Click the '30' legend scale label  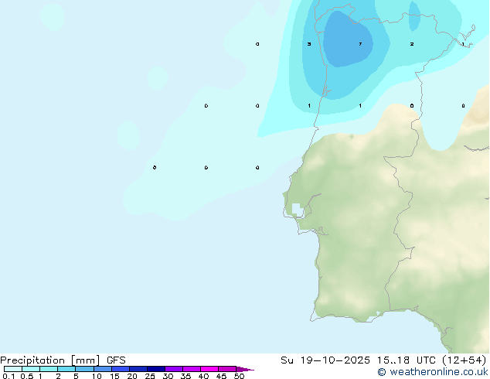pos(168,376)
